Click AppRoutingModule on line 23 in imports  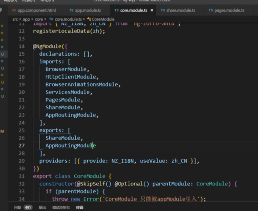click(x=71, y=115)
